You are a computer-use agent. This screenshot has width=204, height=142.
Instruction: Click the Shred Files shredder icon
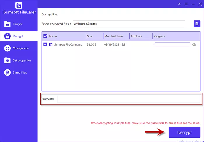pos(7,72)
